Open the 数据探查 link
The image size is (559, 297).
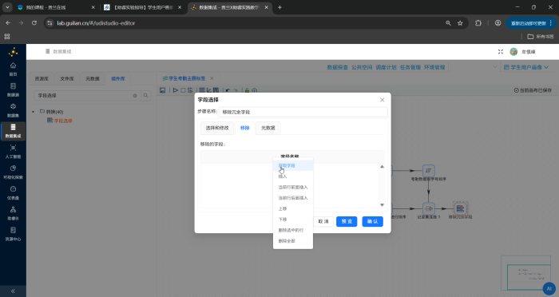pyautogui.click(x=338, y=67)
